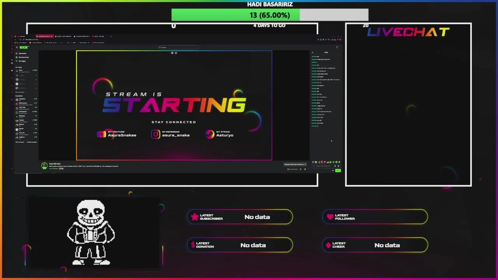
Task: Open the hamburger menu beside the Kick logo
Action: (x=17, y=47)
